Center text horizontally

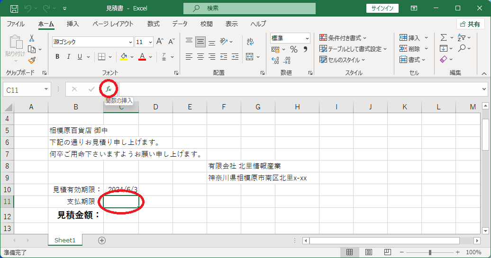pos(200,57)
